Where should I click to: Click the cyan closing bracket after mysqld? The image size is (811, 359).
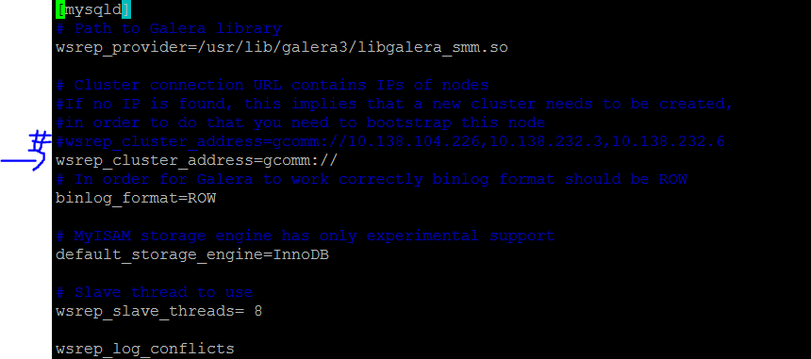(126, 9)
